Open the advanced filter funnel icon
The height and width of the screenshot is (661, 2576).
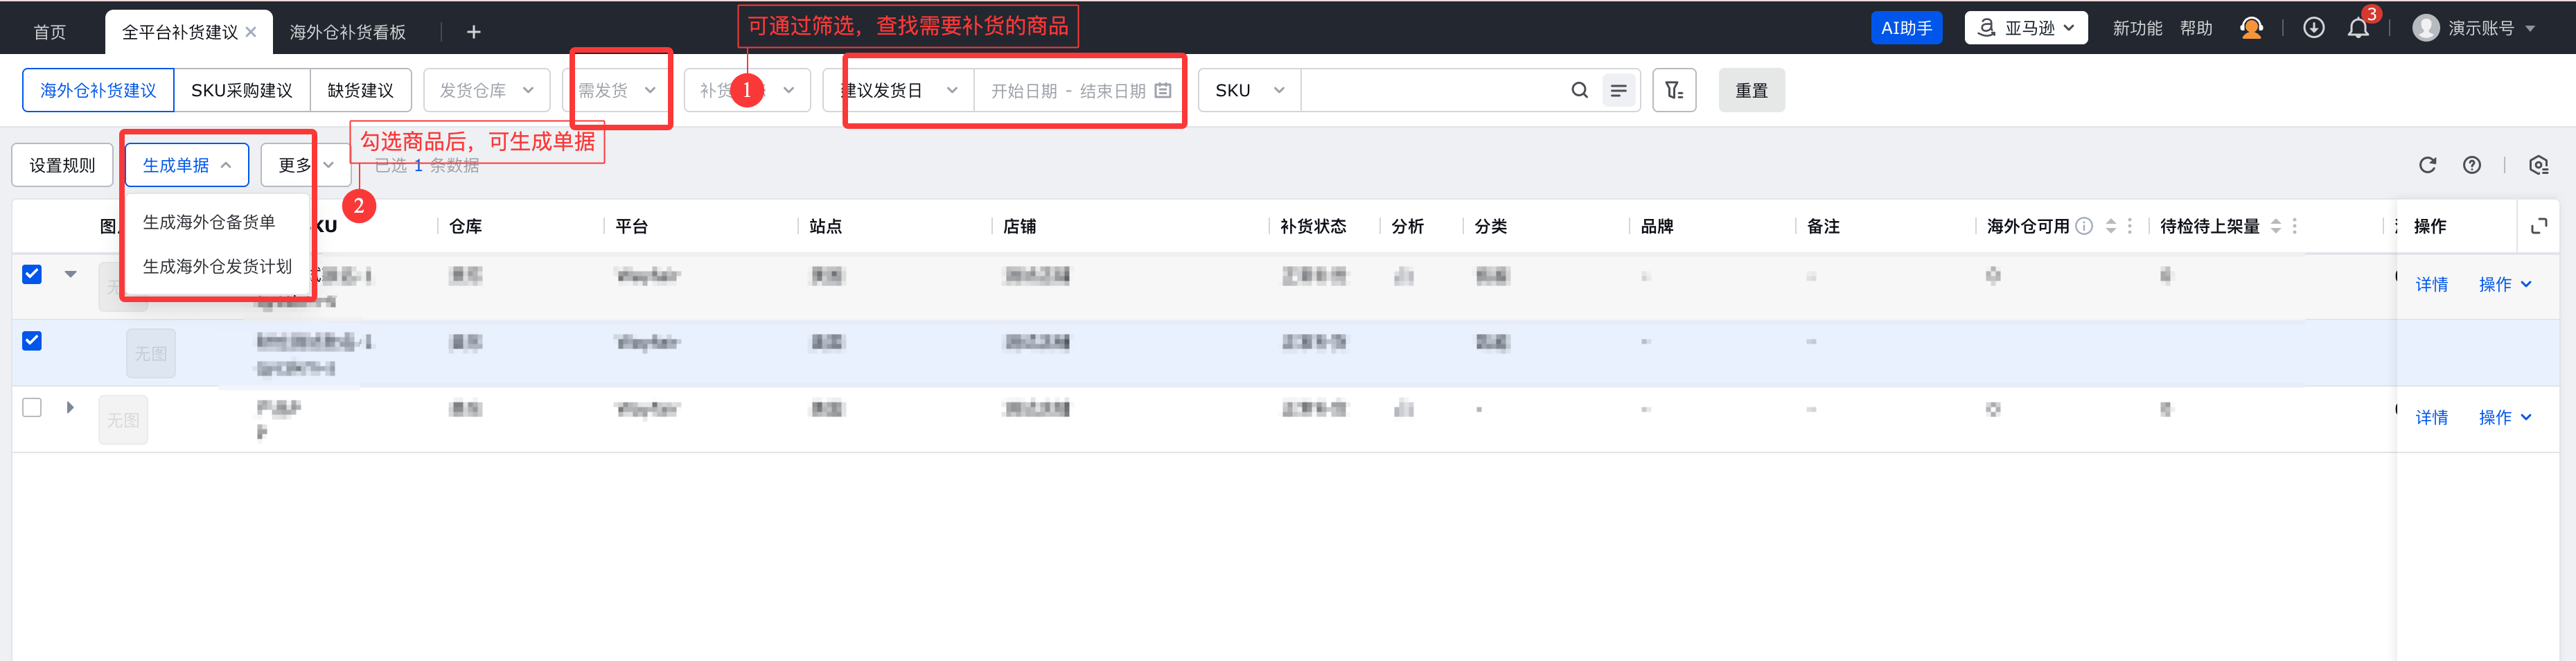(x=1673, y=90)
